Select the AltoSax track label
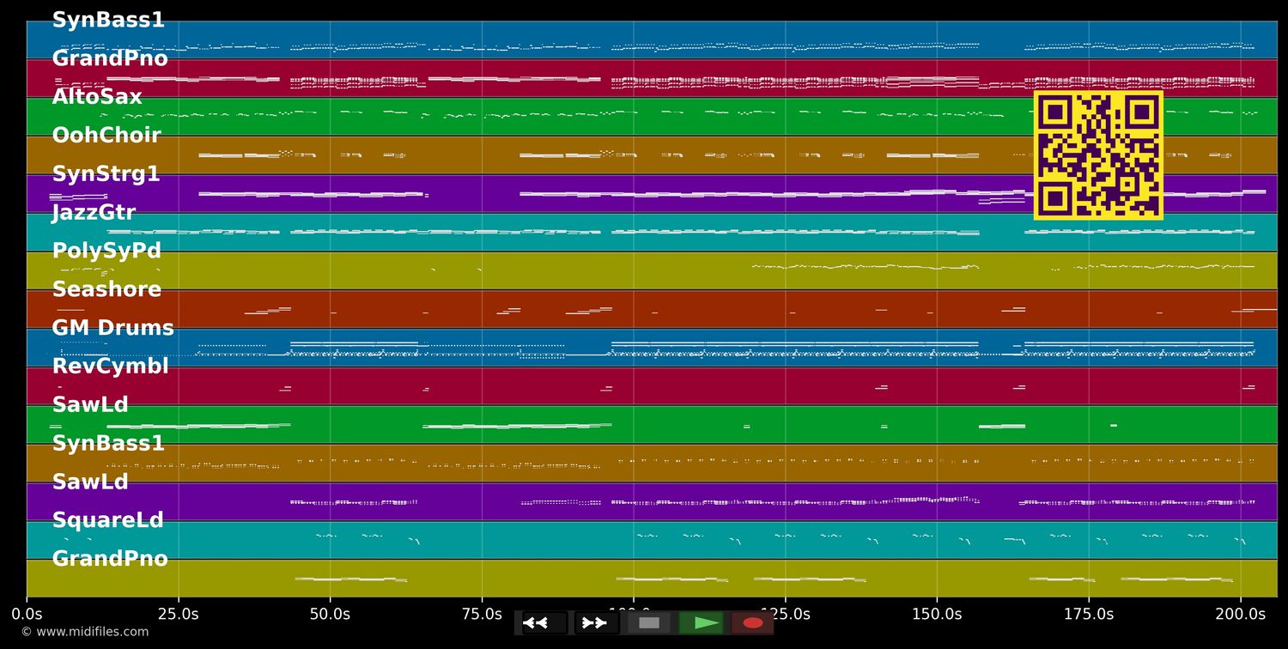 [97, 97]
